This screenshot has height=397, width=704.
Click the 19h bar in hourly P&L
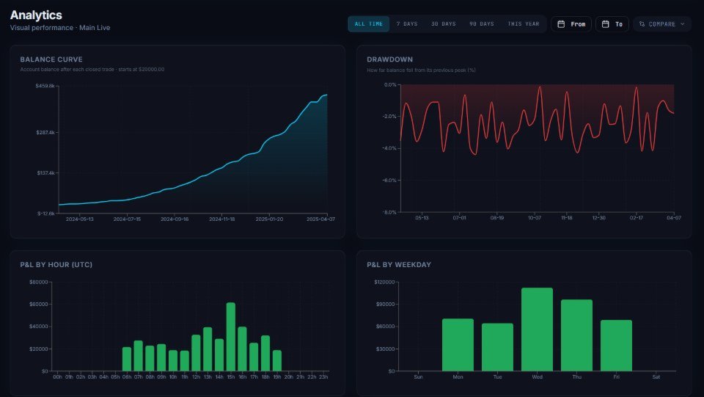pos(277,360)
